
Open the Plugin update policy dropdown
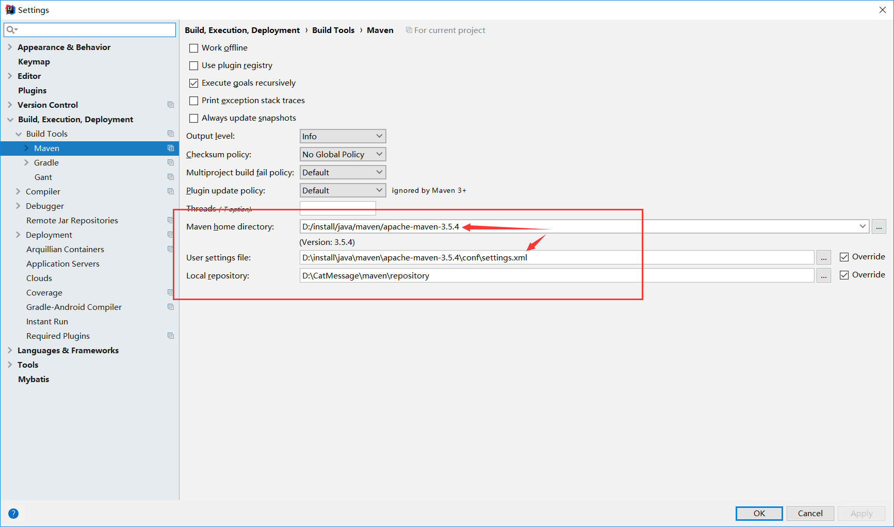click(343, 190)
